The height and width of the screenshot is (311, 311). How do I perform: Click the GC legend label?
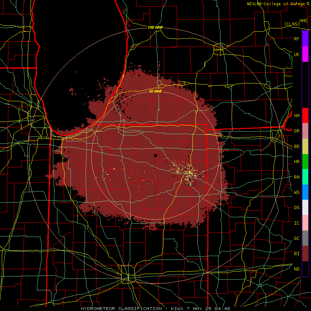tap(296, 238)
